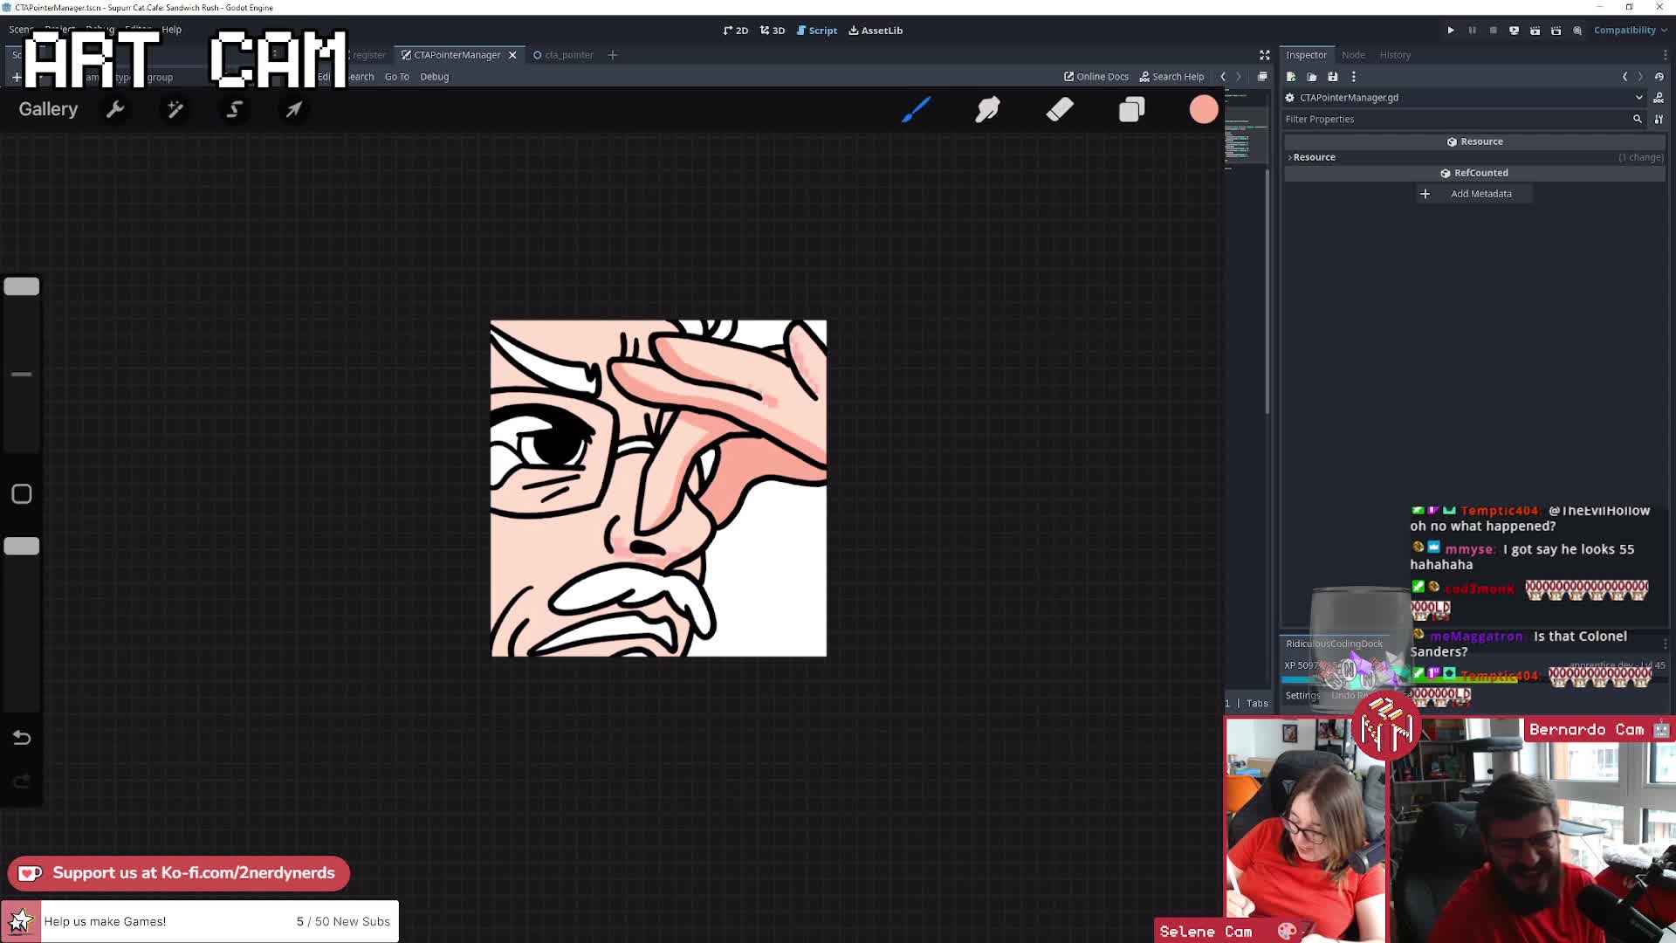The height and width of the screenshot is (943, 1676).
Task: Open the Layers panel icon
Action: click(1131, 109)
